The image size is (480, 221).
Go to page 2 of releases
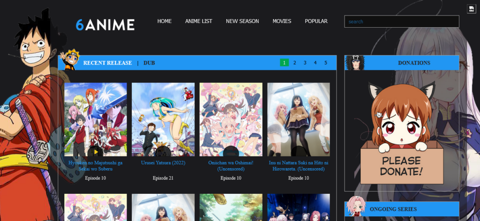(x=294, y=63)
